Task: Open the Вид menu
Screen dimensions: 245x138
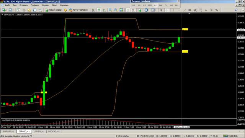Action: point(15,5)
